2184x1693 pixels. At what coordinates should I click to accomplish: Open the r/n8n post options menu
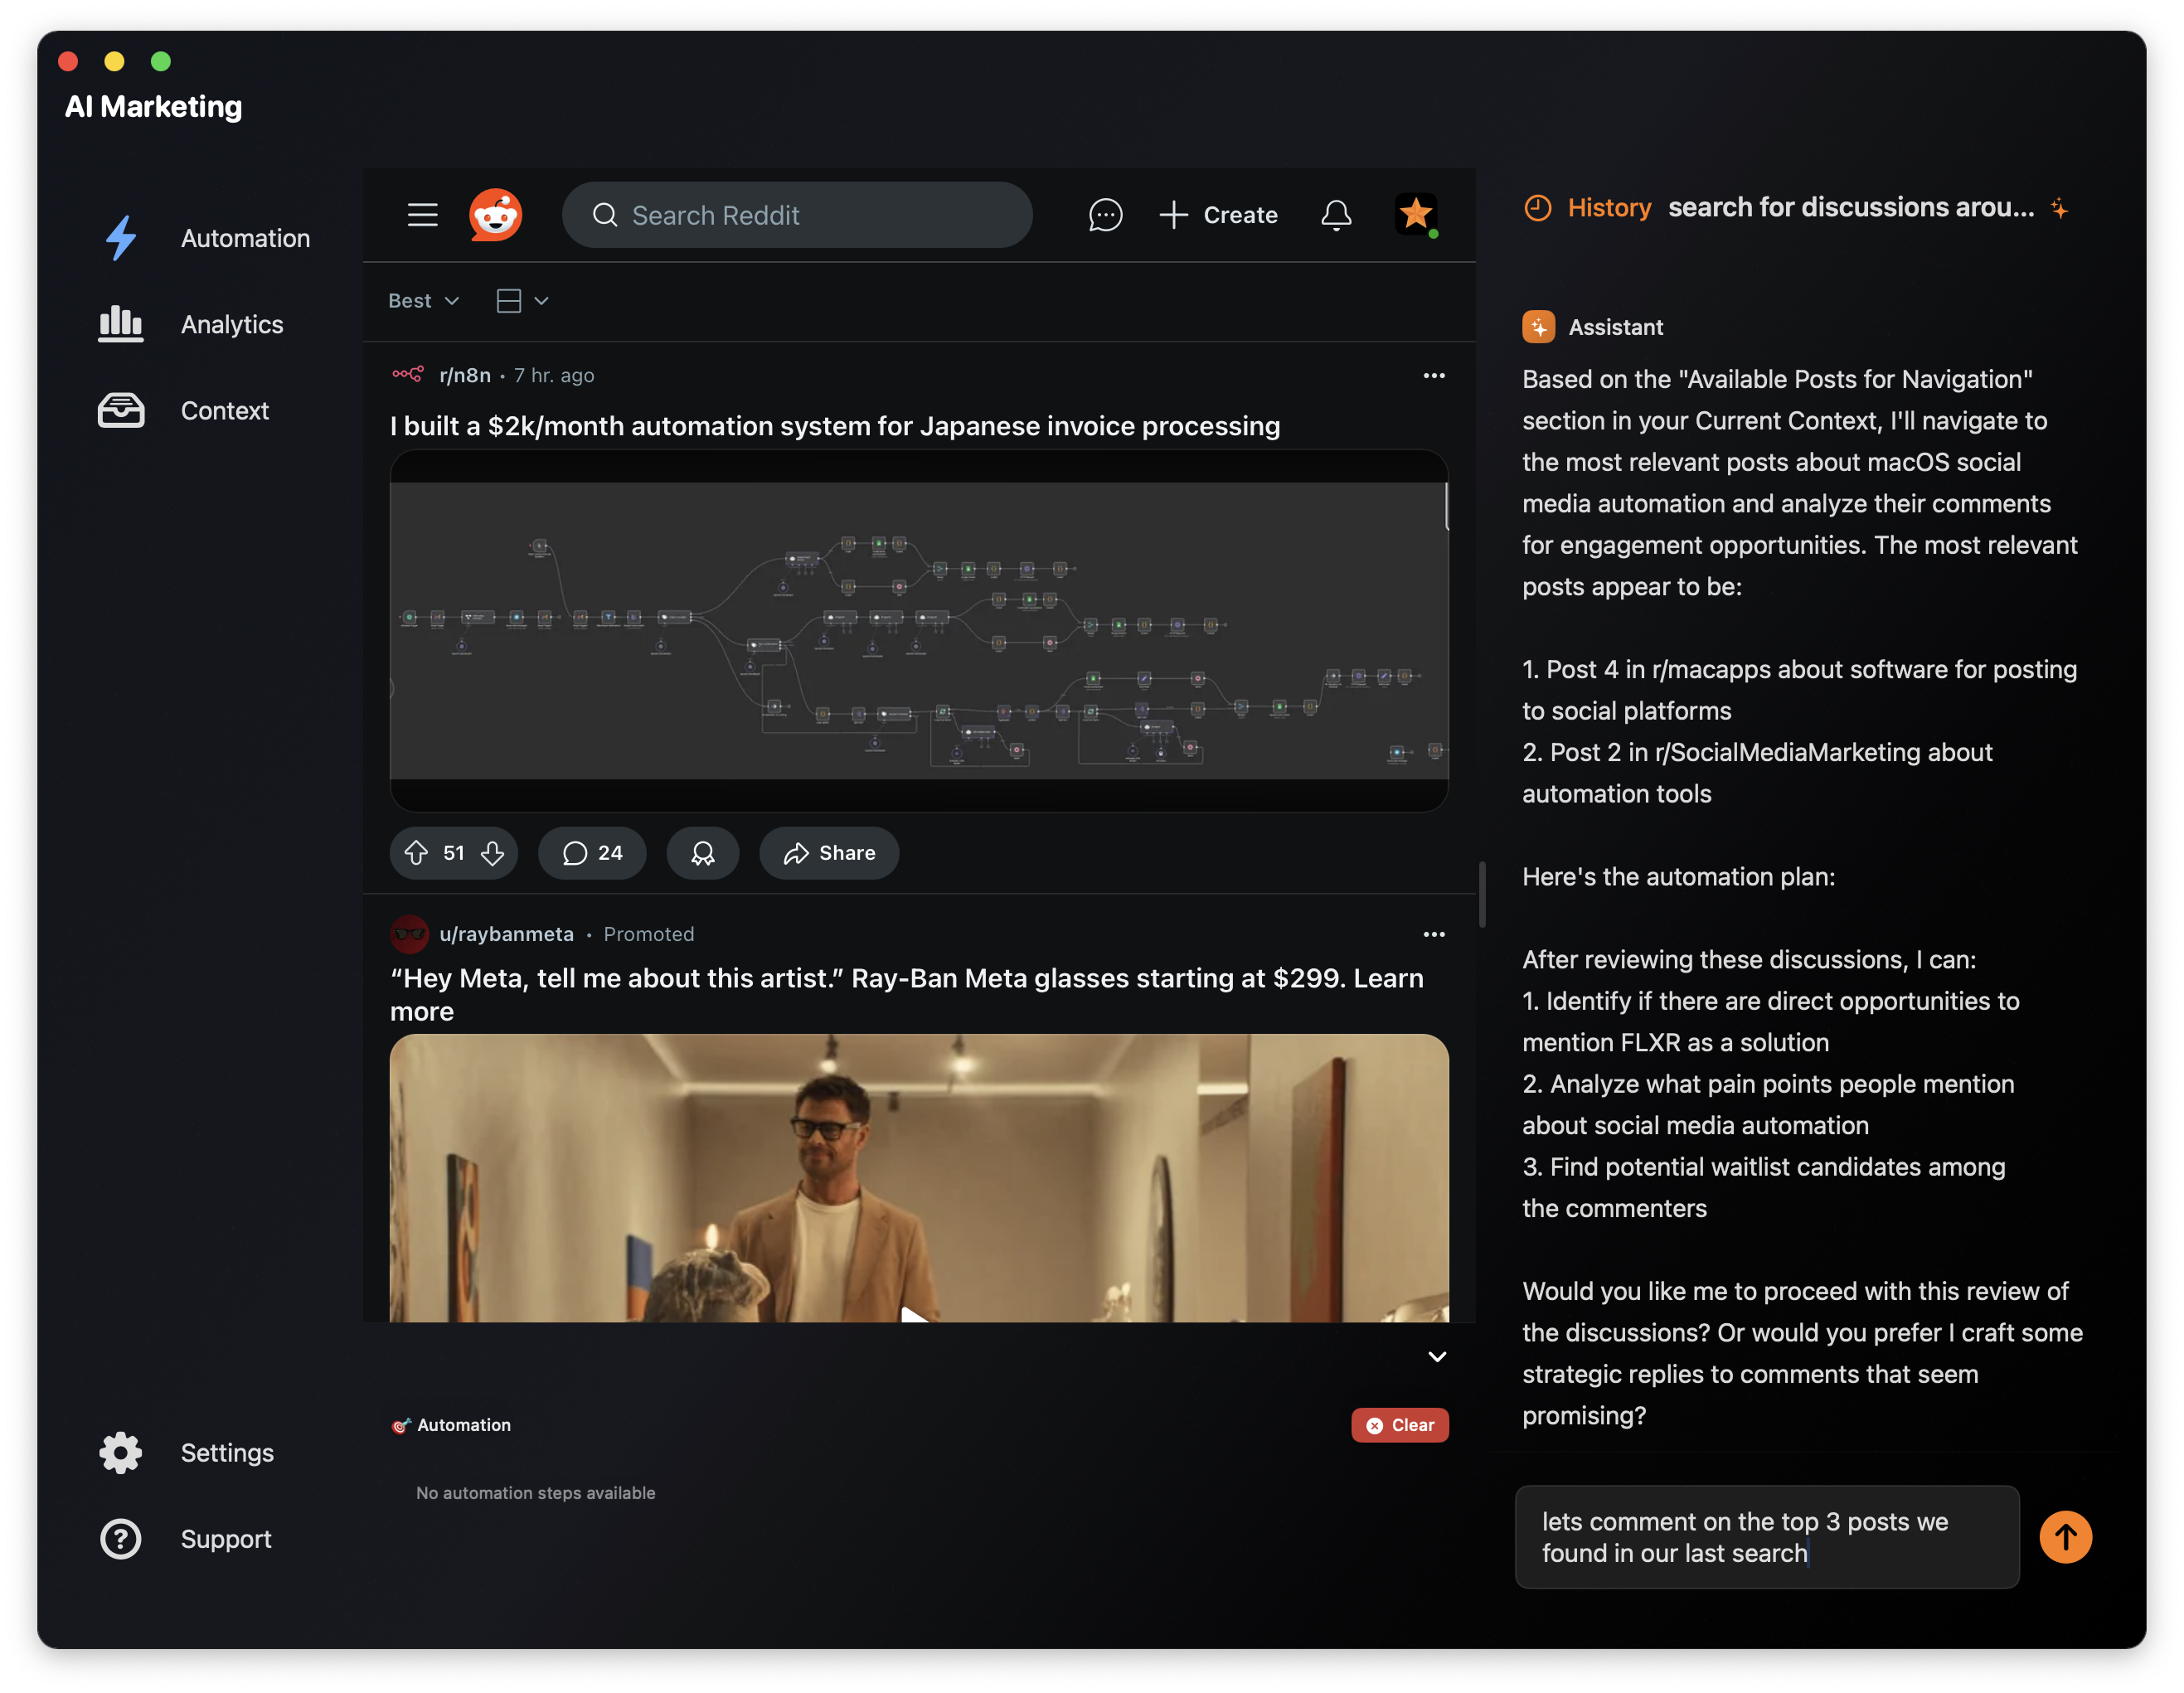[1434, 375]
